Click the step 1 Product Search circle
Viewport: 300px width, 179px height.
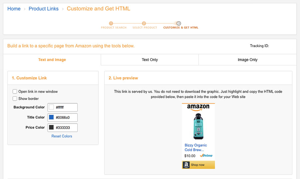111,23
